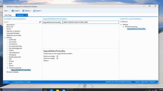Click WORKFLOW: PROVISIONING PACKAGE status text
The height and width of the screenshot is (91, 163).
point(118,82)
